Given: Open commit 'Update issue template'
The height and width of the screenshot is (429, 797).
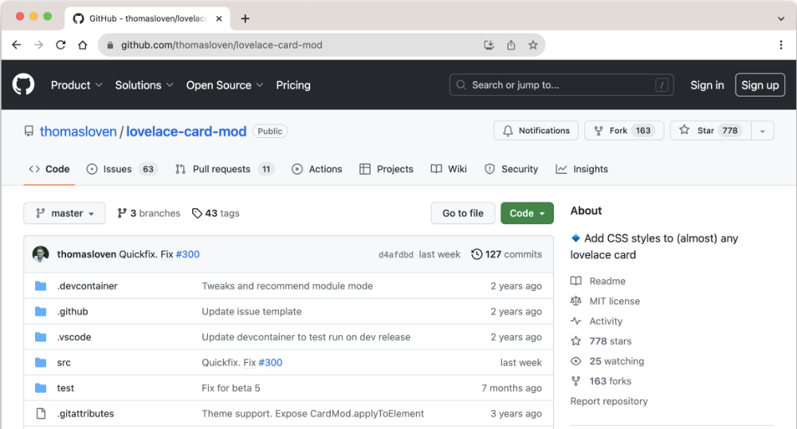Looking at the screenshot, I should [x=252, y=312].
